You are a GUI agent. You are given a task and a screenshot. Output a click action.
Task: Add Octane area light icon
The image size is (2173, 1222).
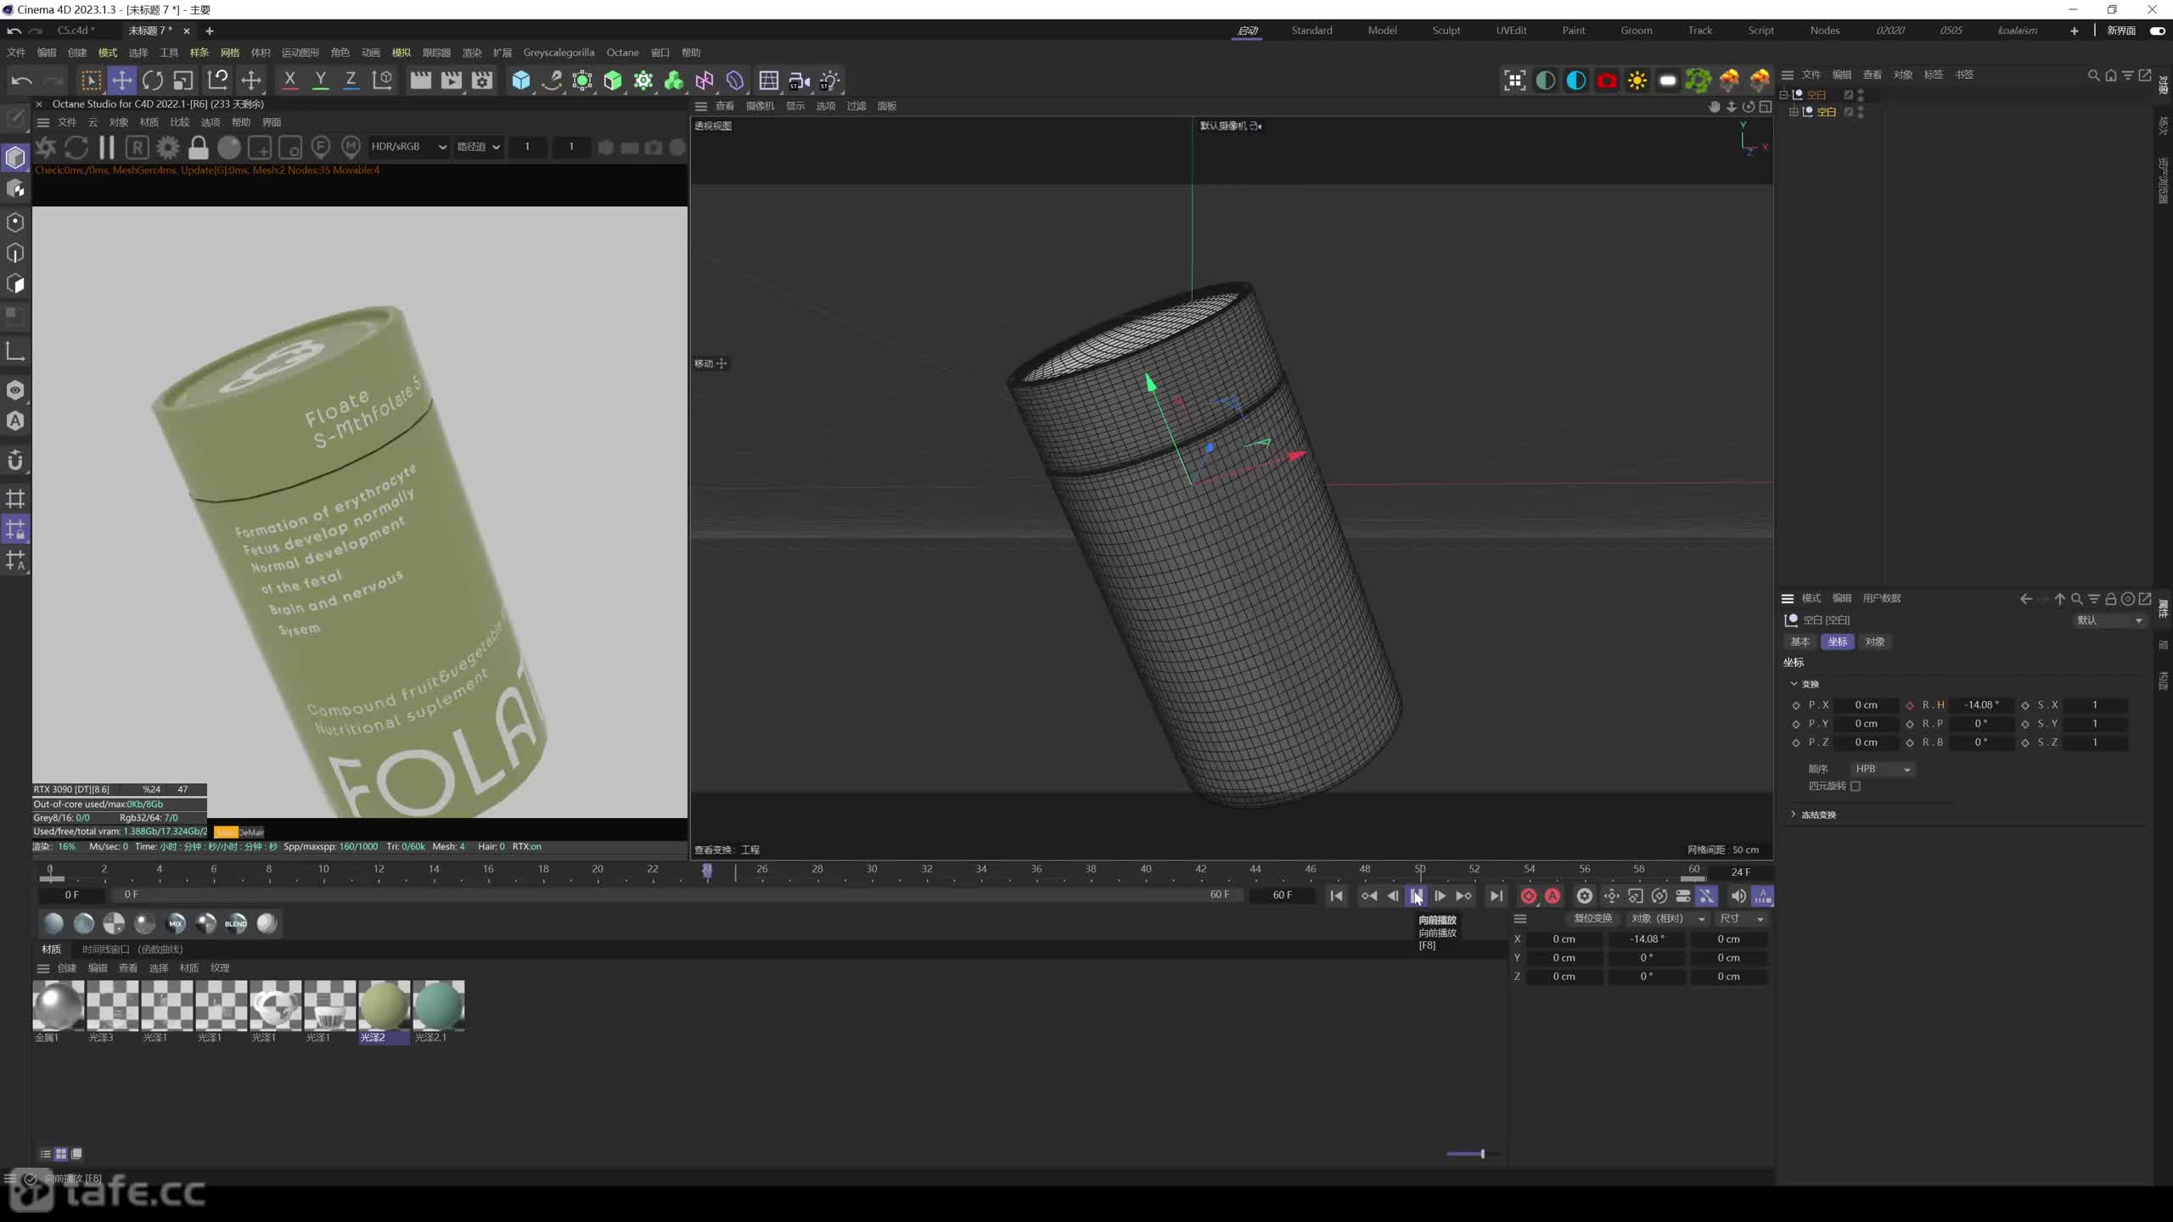[x=1668, y=81]
